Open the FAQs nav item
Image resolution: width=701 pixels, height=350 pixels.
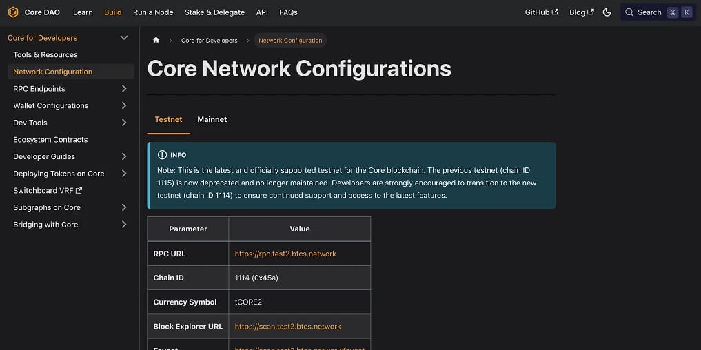click(288, 12)
